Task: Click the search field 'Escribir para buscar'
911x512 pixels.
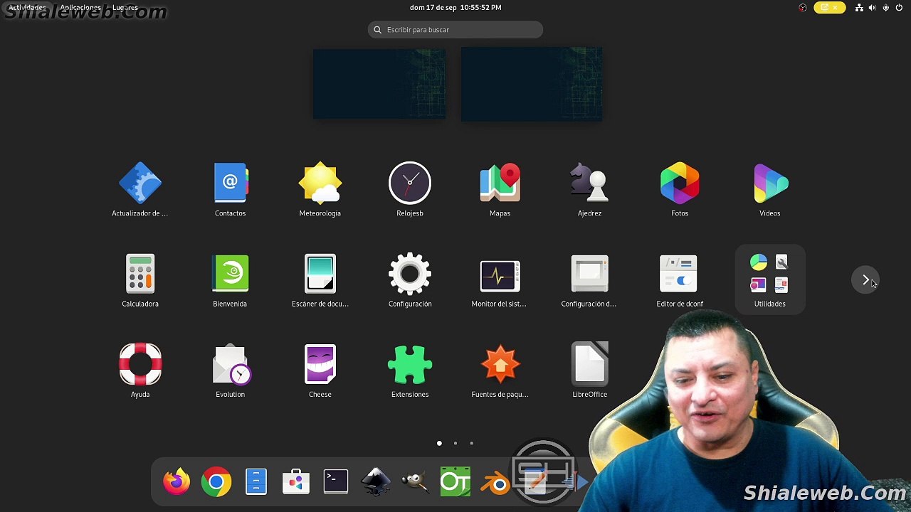Action: (x=455, y=30)
